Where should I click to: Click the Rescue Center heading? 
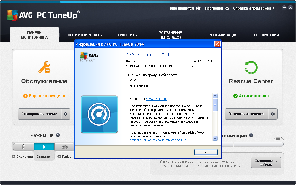point(251,81)
